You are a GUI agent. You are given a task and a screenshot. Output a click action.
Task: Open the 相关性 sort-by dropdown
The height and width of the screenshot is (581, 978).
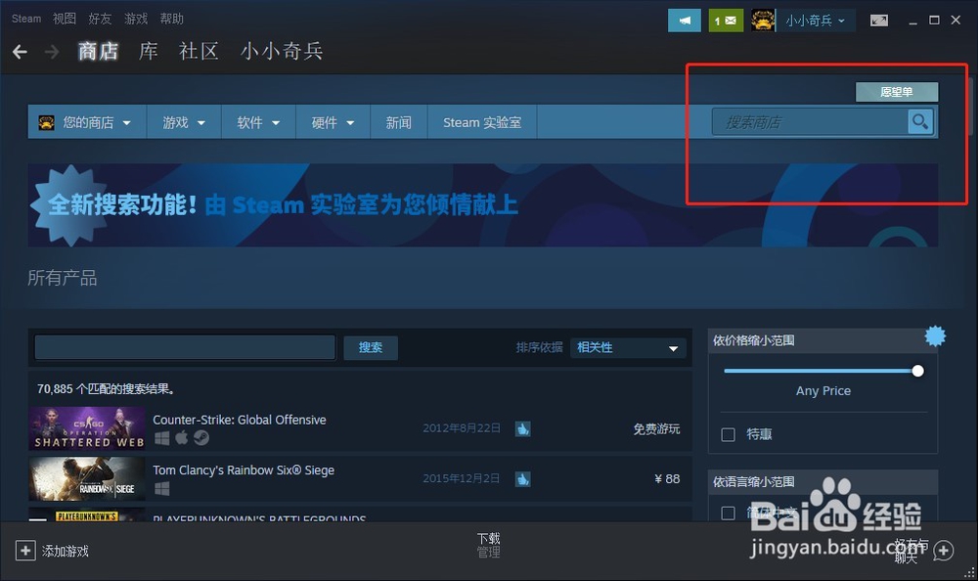tap(628, 347)
